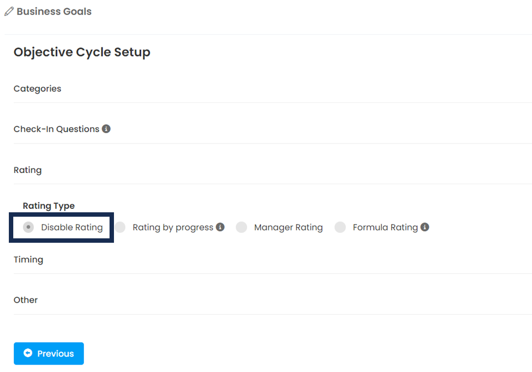Screen dimensions: 532x372
Task: Expand the Other section
Action: 26,300
